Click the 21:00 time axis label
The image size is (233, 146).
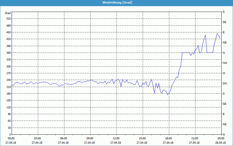click(195, 138)
